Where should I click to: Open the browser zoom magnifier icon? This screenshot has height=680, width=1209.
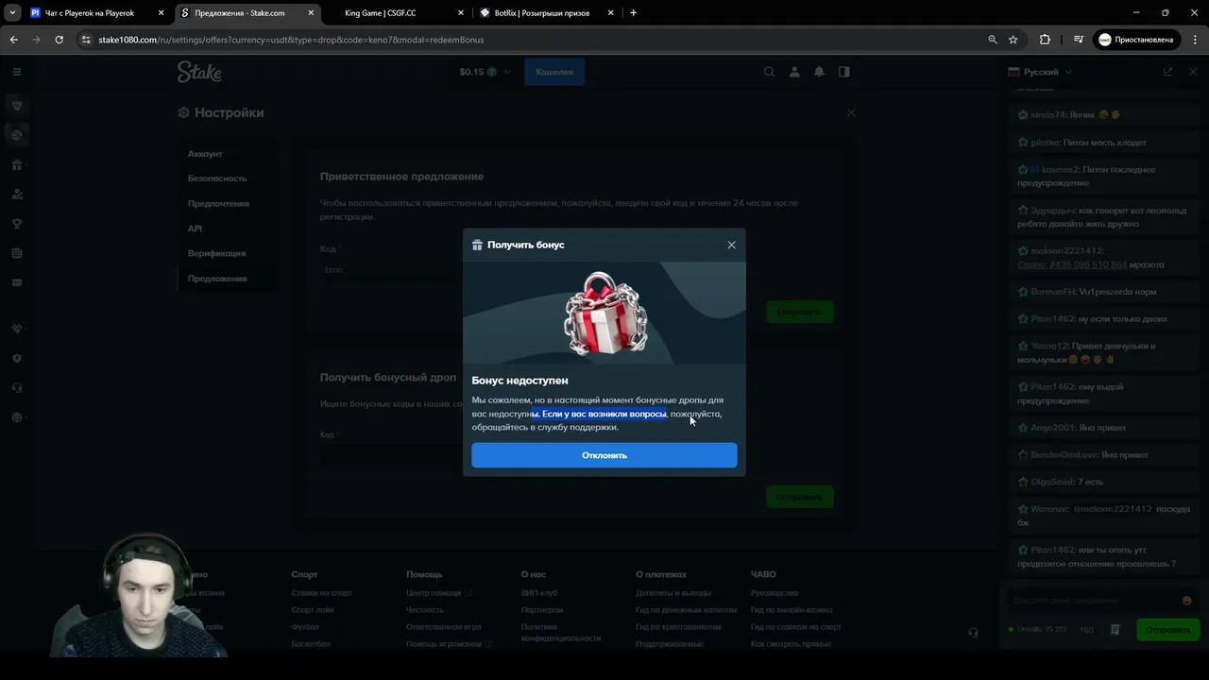pos(992,40)
